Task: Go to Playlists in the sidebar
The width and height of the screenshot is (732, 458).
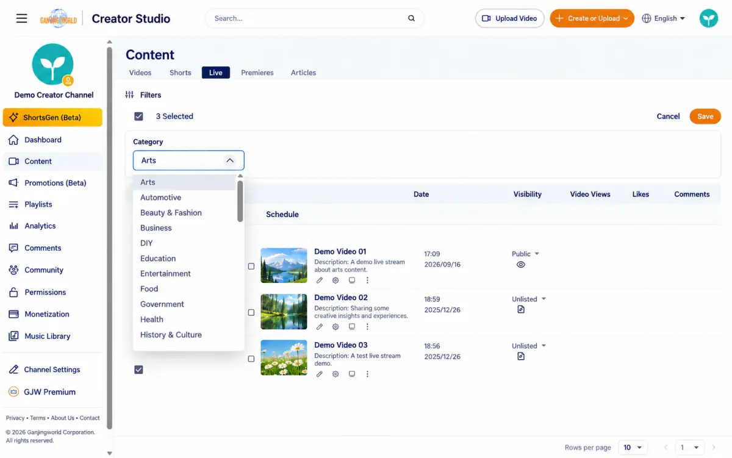Action: point(52,204)
